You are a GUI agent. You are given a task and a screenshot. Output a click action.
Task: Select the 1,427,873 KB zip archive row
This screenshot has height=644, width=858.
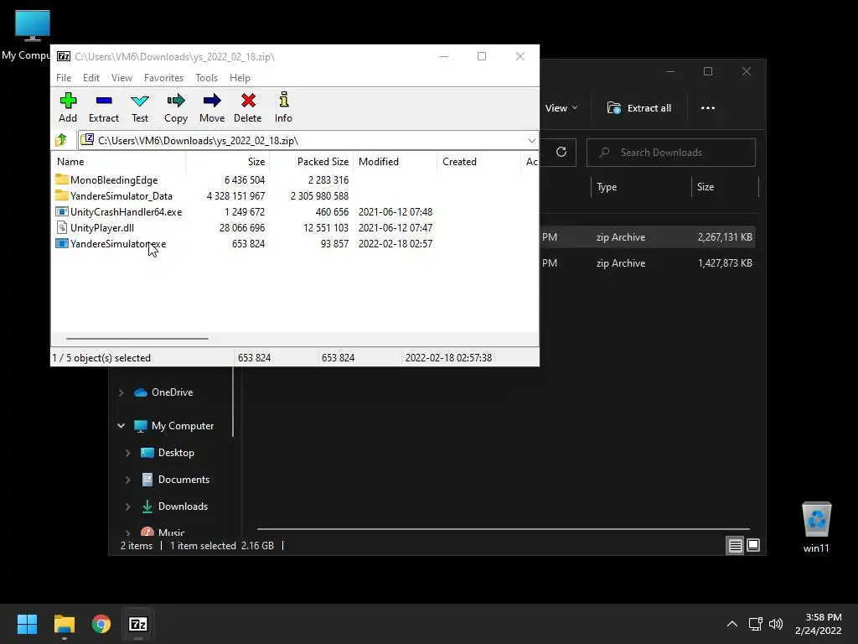click(x=647, y=263)
